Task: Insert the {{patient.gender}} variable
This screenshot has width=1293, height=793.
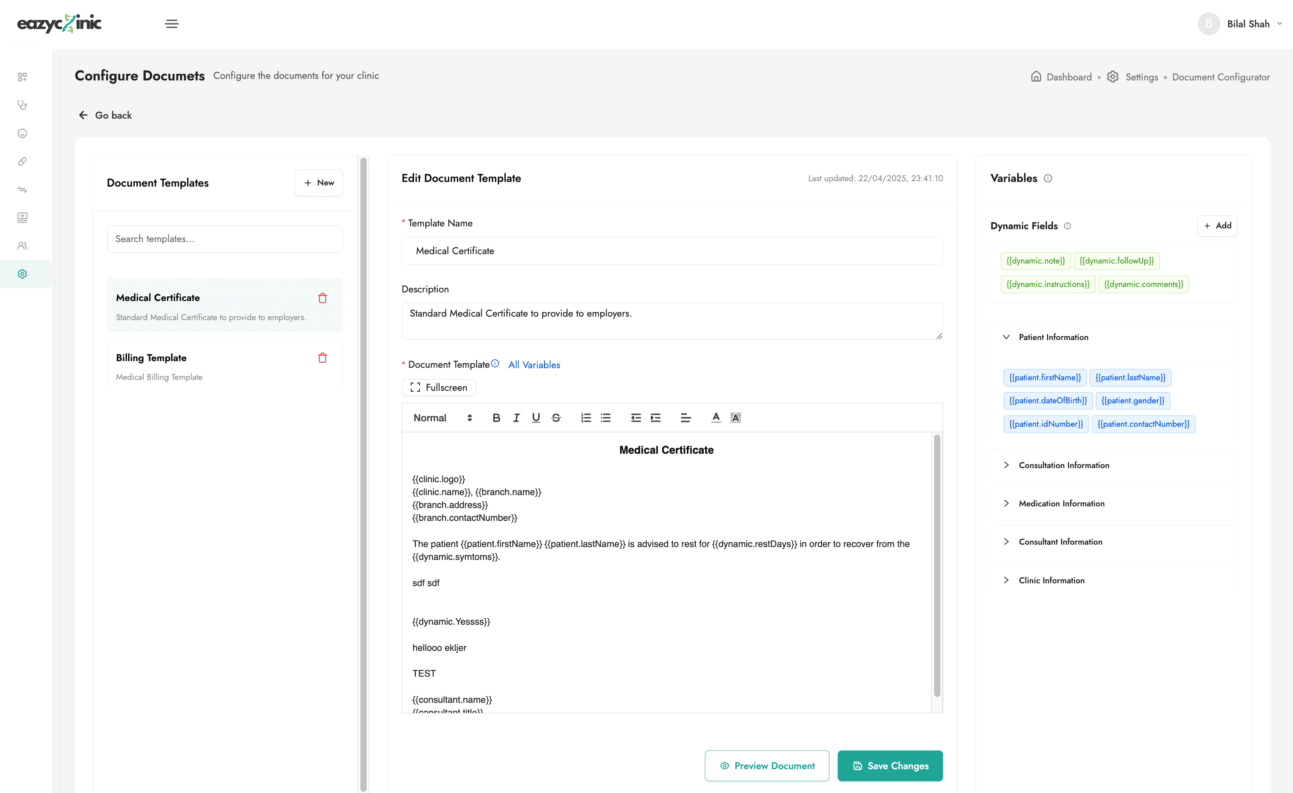Action: pyautogui.click(x=1133, y=401)
